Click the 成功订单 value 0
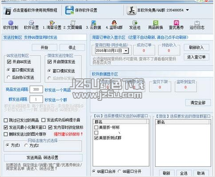This screenshot has height=177, width=215. [x=144, y=51]
